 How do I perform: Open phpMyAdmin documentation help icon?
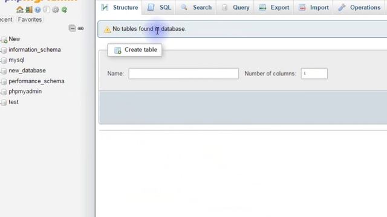click(x=37, y=10)
